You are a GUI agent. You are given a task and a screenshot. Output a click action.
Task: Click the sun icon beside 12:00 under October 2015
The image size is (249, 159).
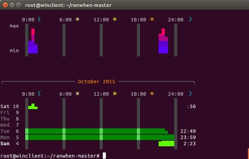click(x=115, y=94)
